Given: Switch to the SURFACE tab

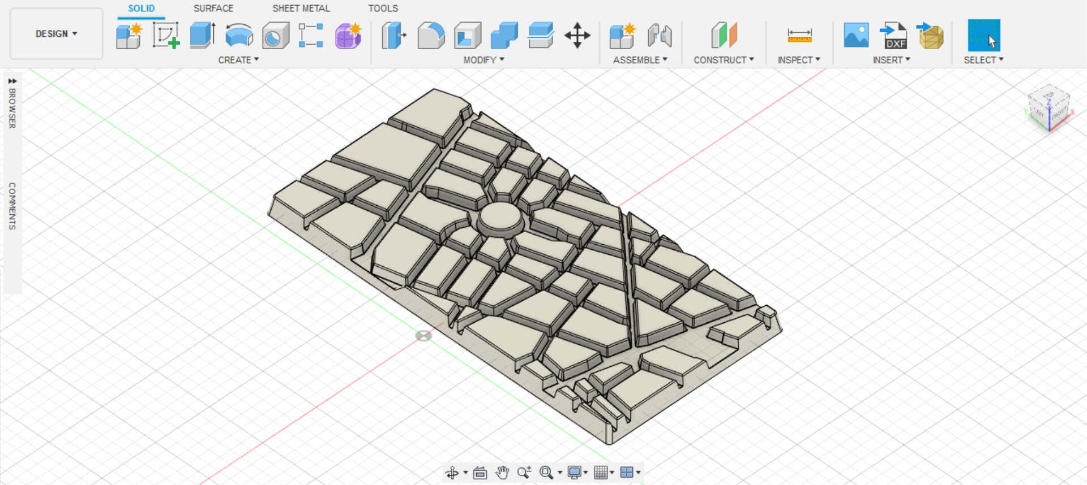Looking at the screenshot, I should tap(213, 8).
